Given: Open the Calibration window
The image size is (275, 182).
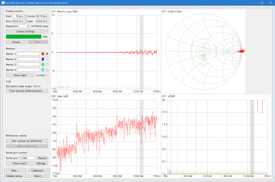Looking at the screenshot, I should tap(38, 171).
